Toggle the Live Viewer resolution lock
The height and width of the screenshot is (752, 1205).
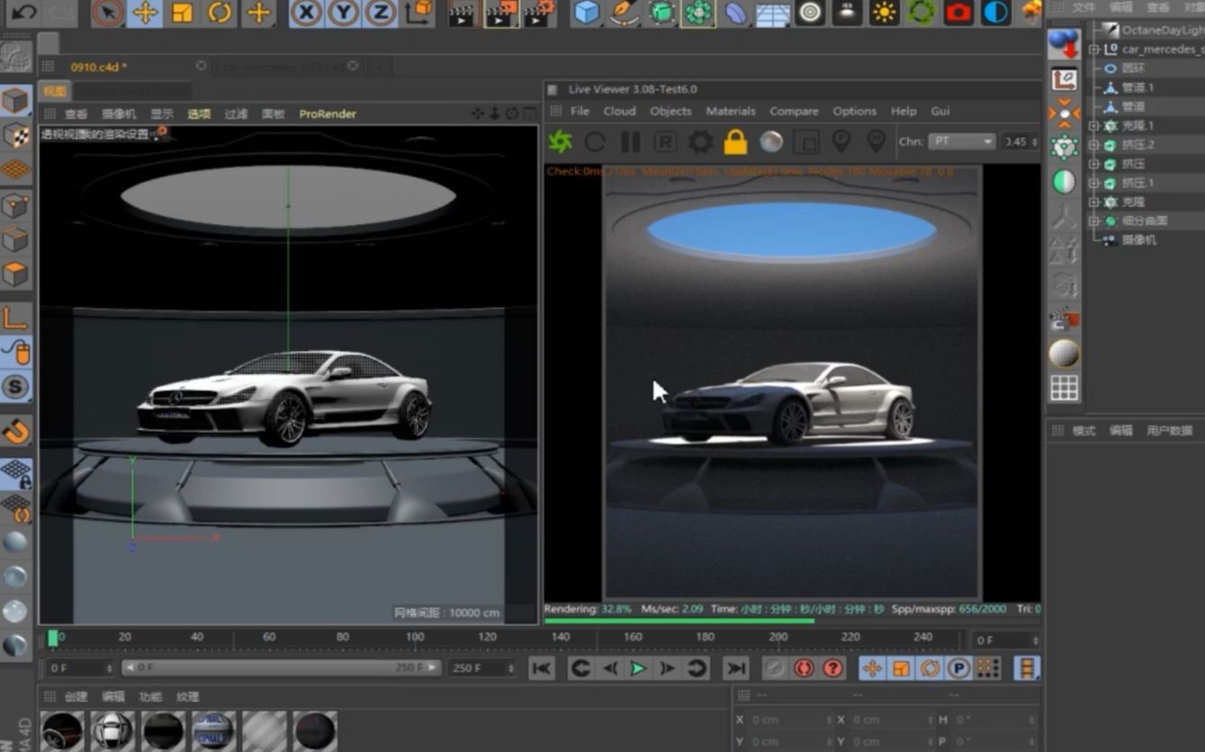click(735, 142)
